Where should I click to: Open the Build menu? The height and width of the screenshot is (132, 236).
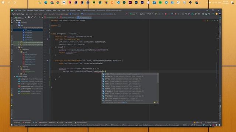[55, 11]
